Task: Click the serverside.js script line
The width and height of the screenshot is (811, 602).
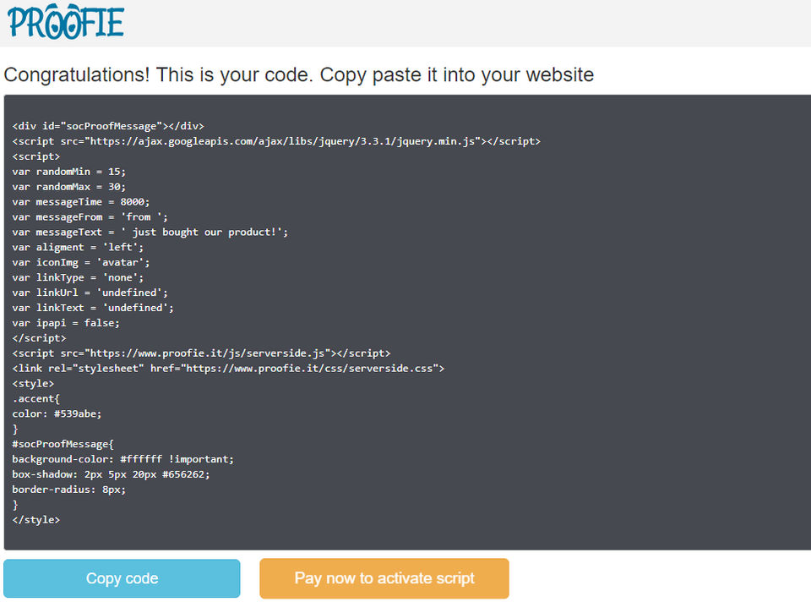Action: [201, 353]
